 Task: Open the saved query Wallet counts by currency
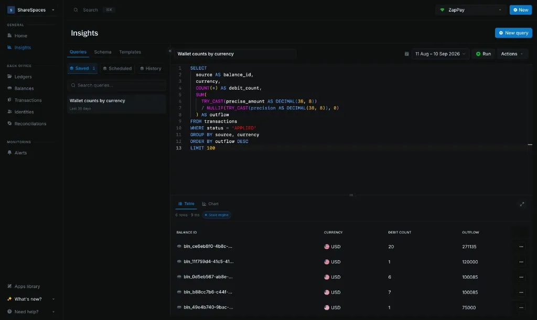pos(117,104)
